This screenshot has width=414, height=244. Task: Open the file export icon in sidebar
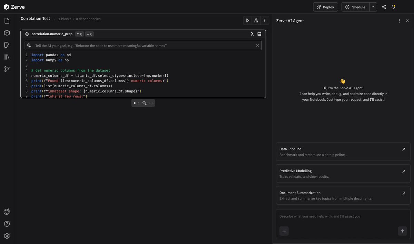coord(7,45)
